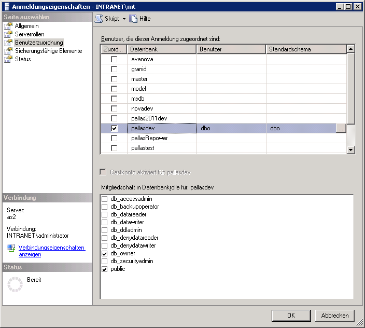Image resolution: width=365 pixels, height=328 pixels.
Task: Select the novadev database name
Action: point(142,108)
